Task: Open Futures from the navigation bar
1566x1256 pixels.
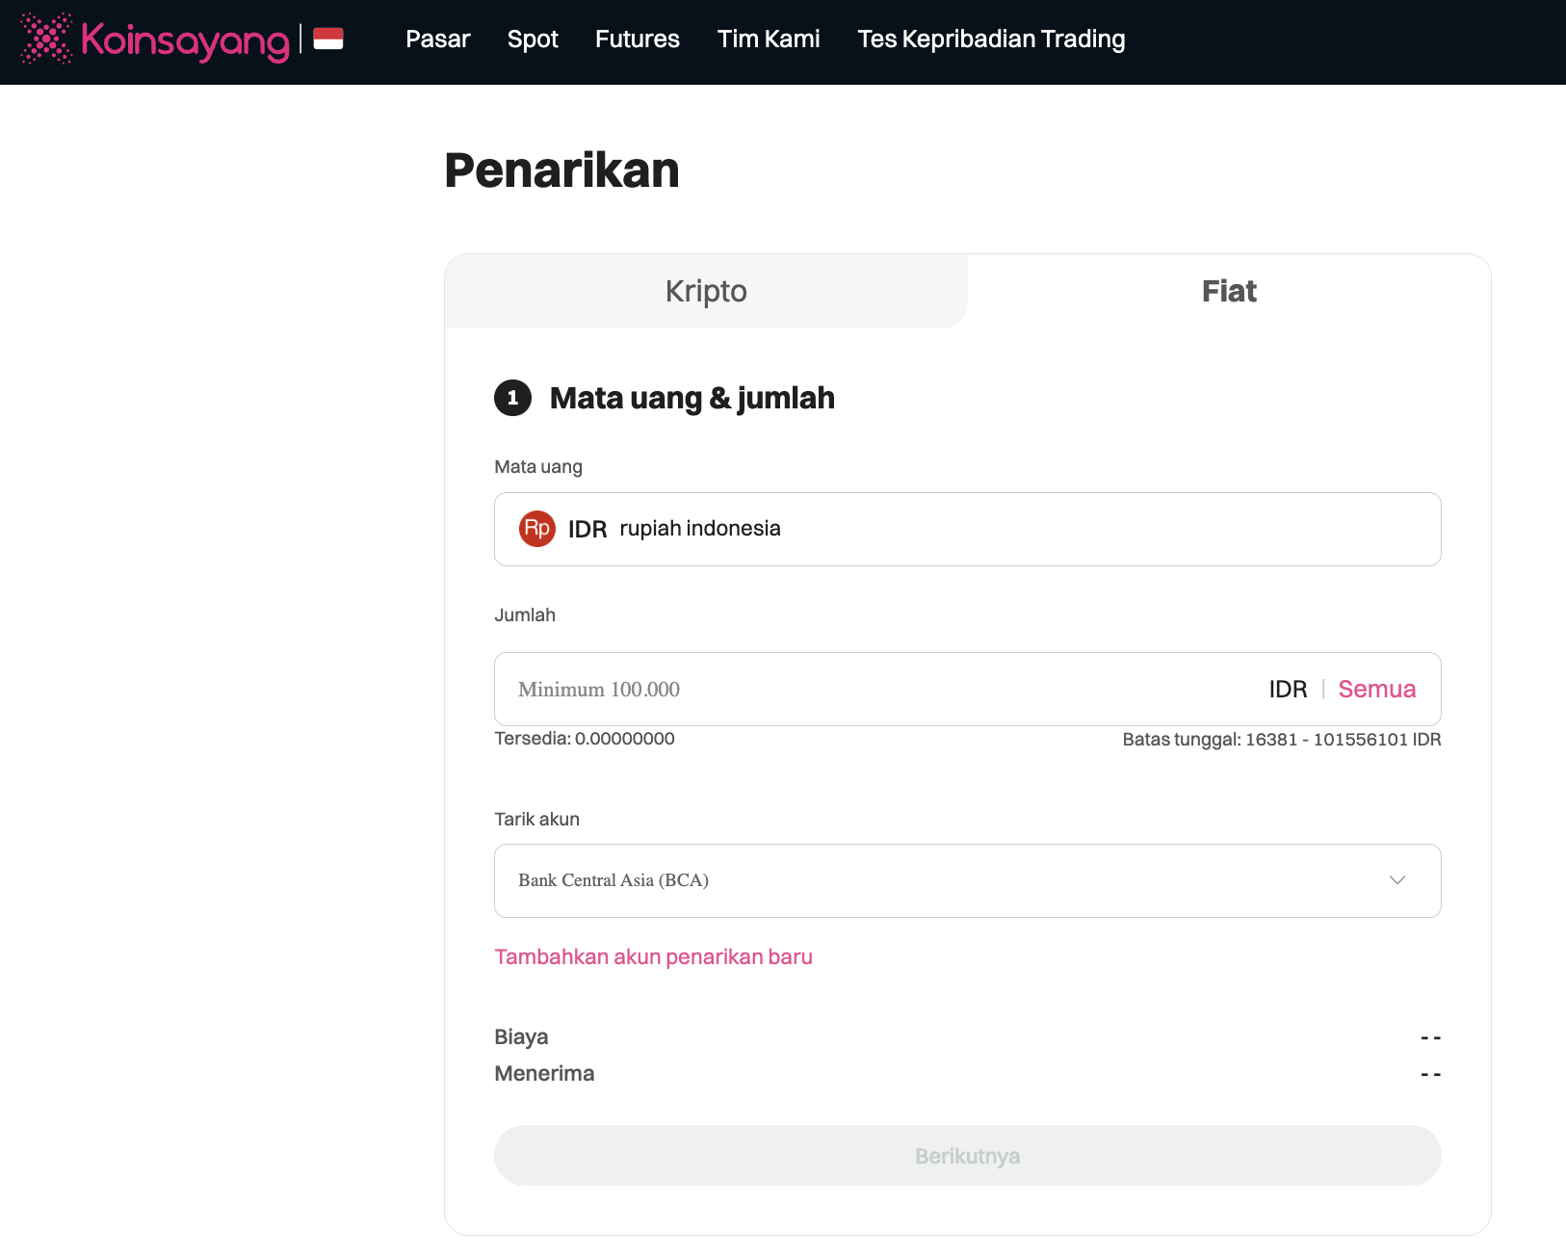Action: pyautogui.click(x=637, y=39)
